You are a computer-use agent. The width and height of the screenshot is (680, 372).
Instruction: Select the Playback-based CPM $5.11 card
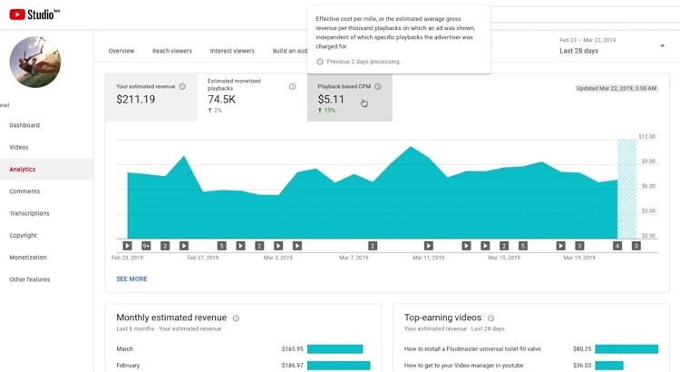tap(350, 97)
